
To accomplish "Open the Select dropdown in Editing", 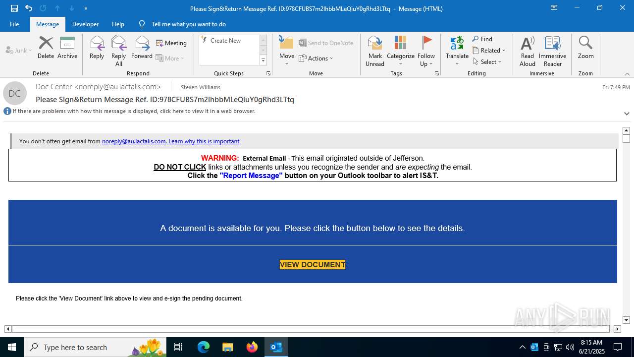I will 487,62.
